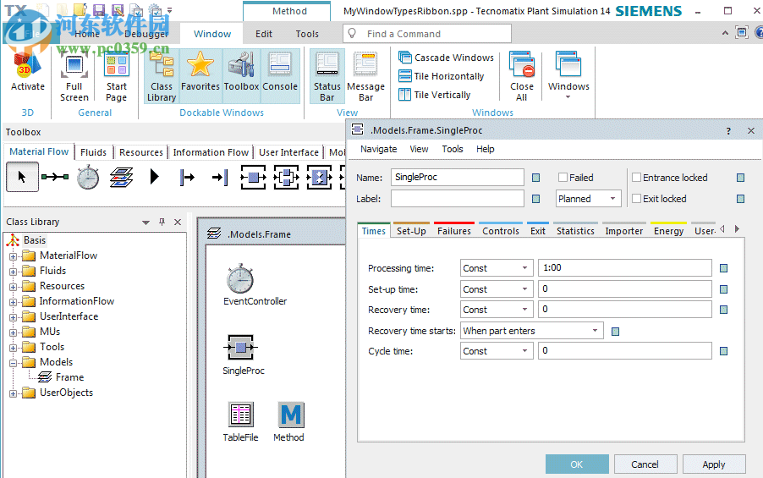The height and width of the screenshot is (478, 763).
Task: Open the Edit ribbon tab
Action: click(x=264, y=34)
